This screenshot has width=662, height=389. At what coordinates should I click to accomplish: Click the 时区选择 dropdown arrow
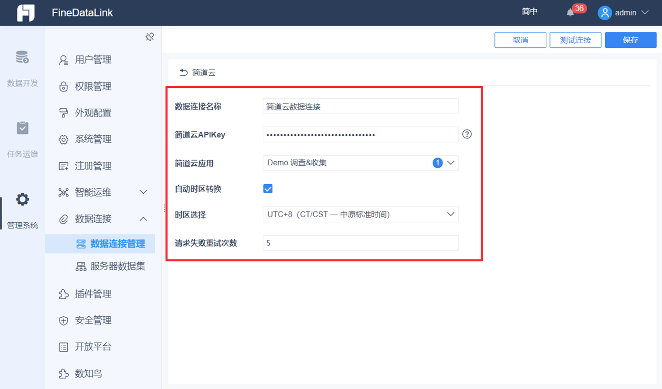click(x=451, y=215)
